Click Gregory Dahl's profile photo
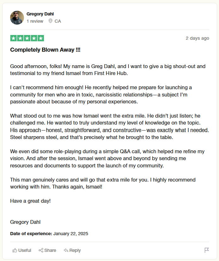Viewport: 219px width, 261px height. click(17, 18)
